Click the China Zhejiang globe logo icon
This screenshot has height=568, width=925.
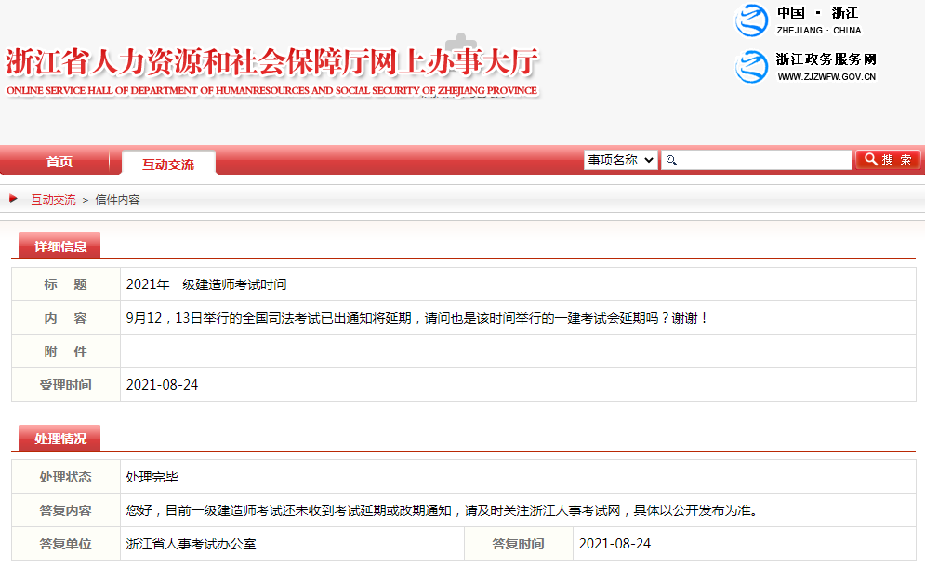click(750, 20)
